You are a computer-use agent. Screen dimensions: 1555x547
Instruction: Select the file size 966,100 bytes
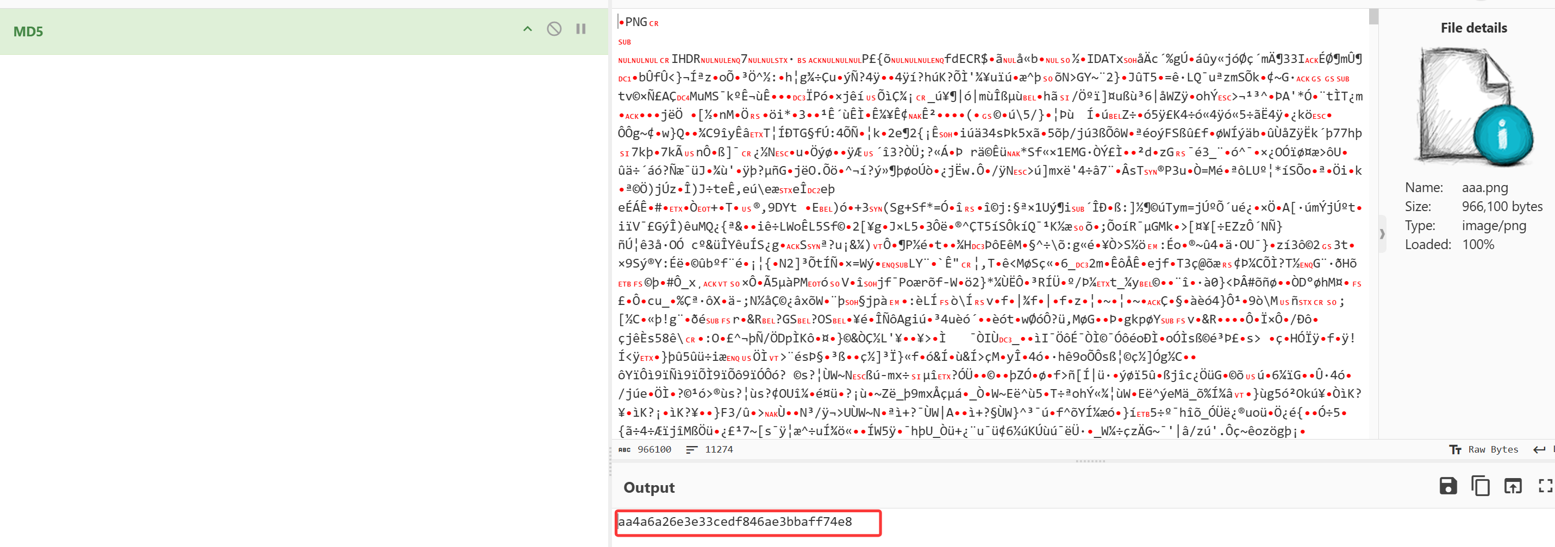pyautogui.click(x=1502, y=207)
